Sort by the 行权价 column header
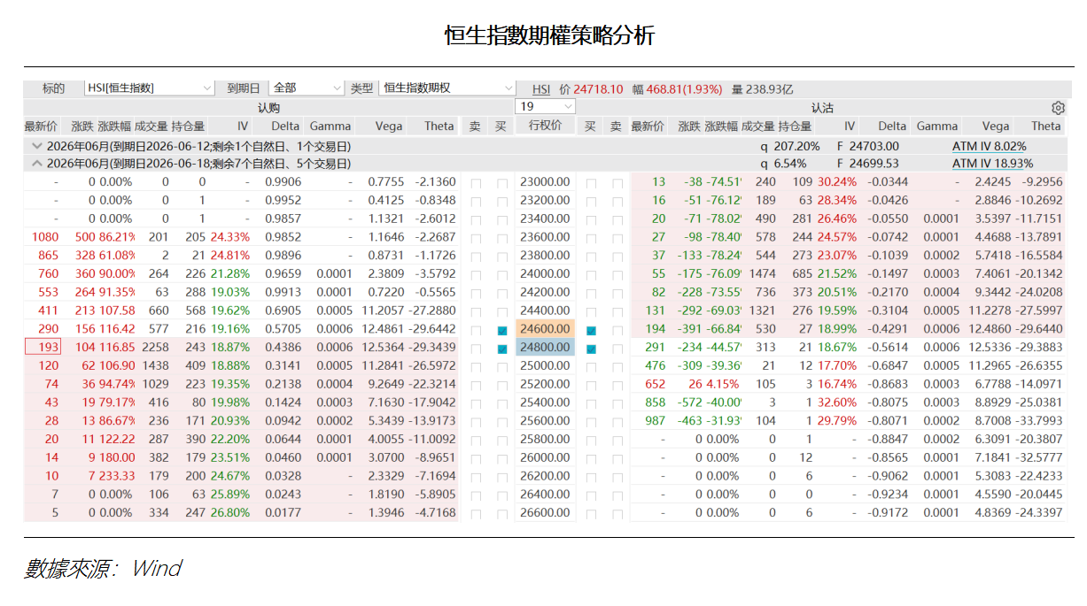 [x=546, y=126]
